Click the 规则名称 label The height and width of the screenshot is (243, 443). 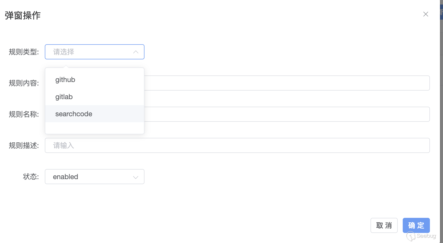click(24, 114)
